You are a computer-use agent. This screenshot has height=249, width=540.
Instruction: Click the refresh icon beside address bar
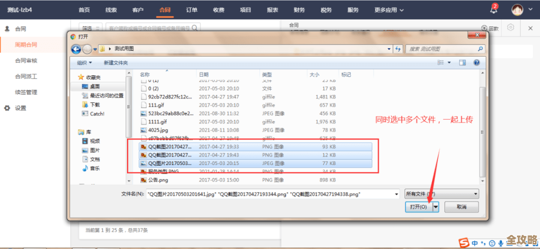398,49
